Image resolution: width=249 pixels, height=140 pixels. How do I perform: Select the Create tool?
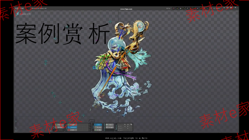coord(60,130)
